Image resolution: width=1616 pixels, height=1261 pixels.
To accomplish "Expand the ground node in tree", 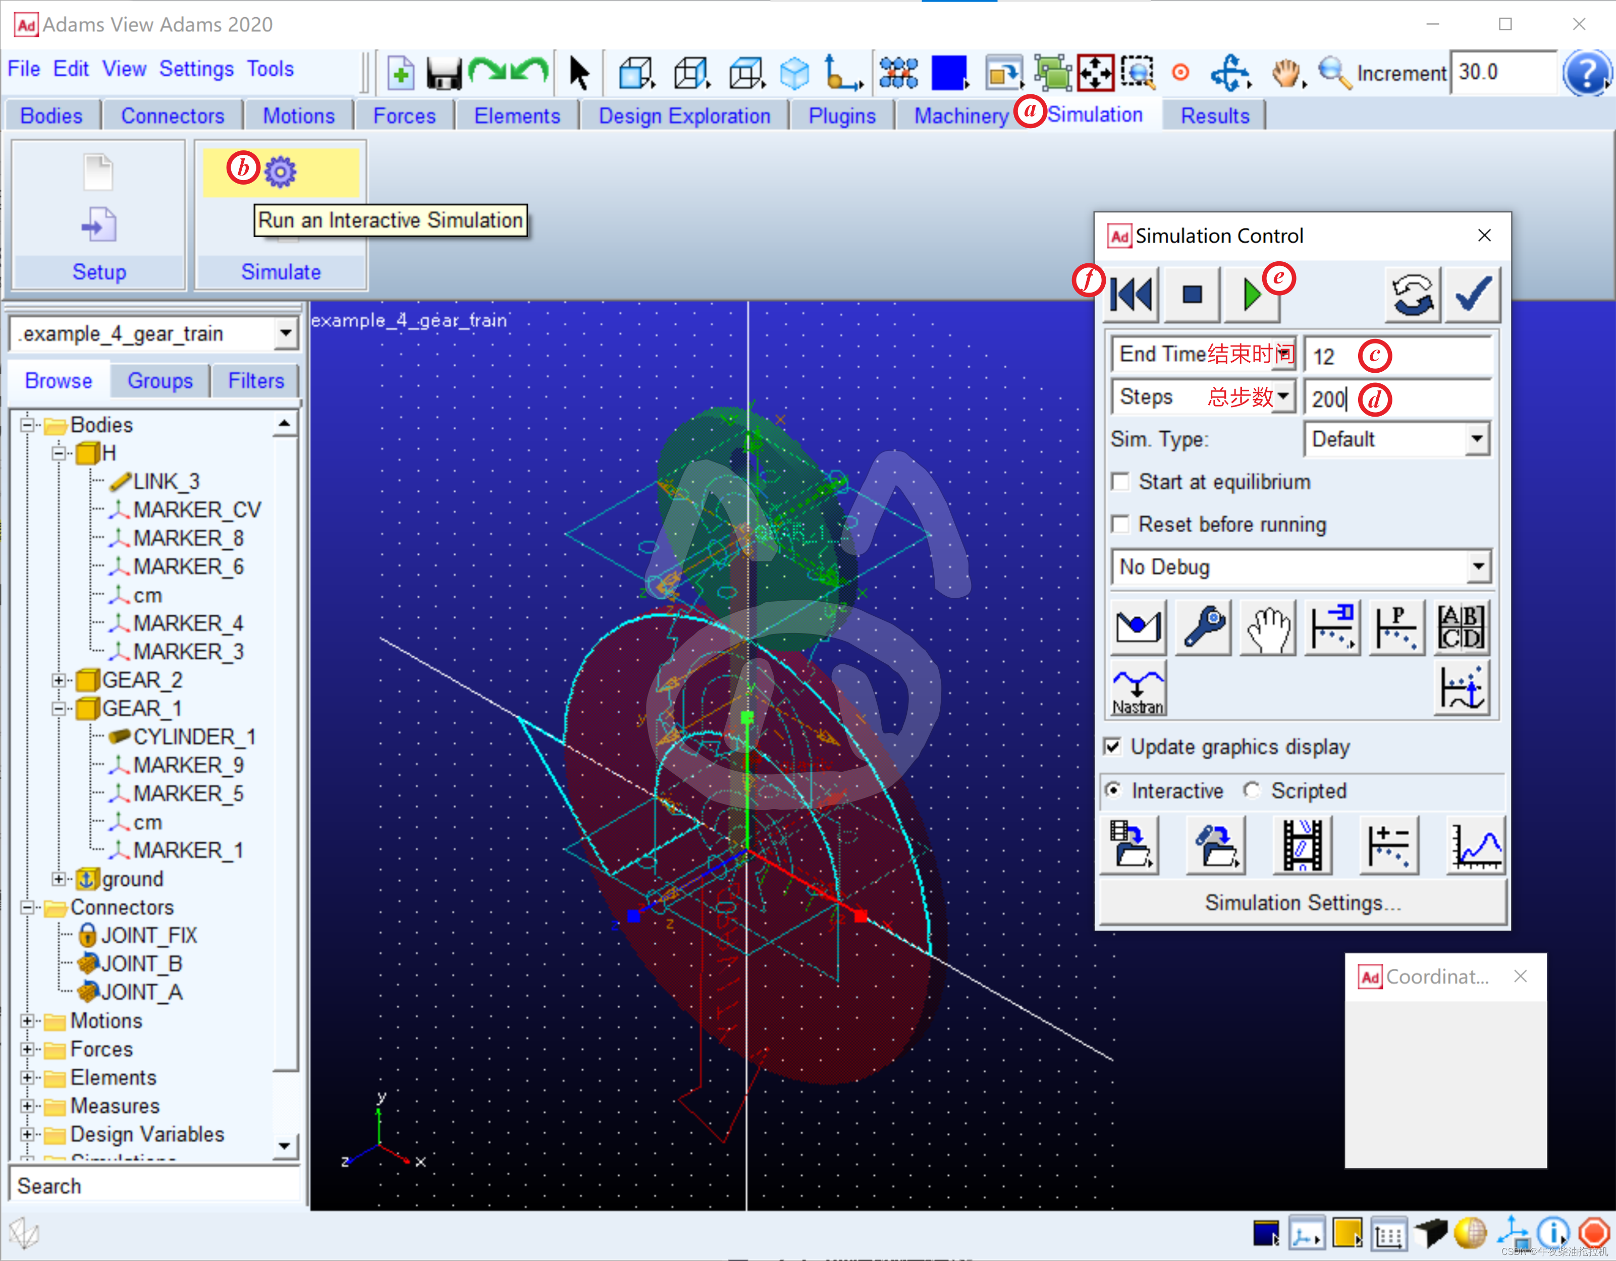I will point(59,879).
